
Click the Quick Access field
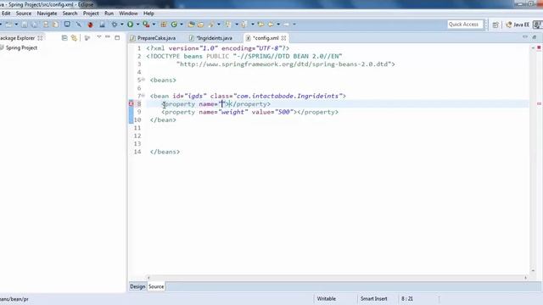[x=464, y=25]
